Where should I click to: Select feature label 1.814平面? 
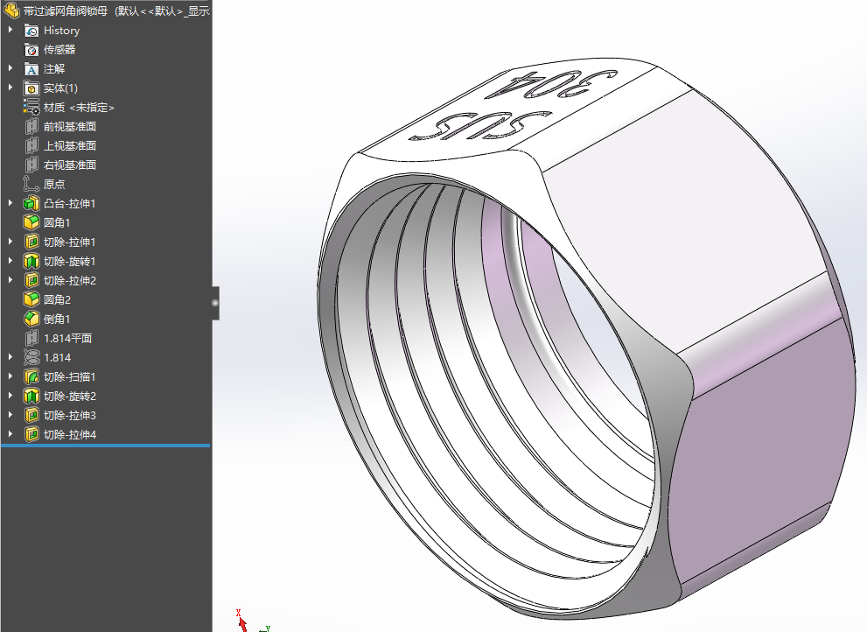tap(67, 338)
